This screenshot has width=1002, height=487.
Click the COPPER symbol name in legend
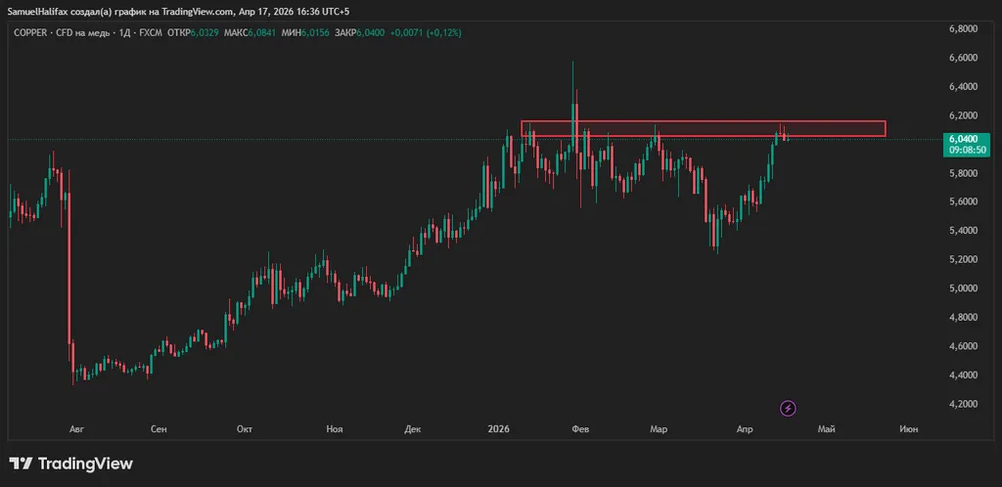point(31,32)
